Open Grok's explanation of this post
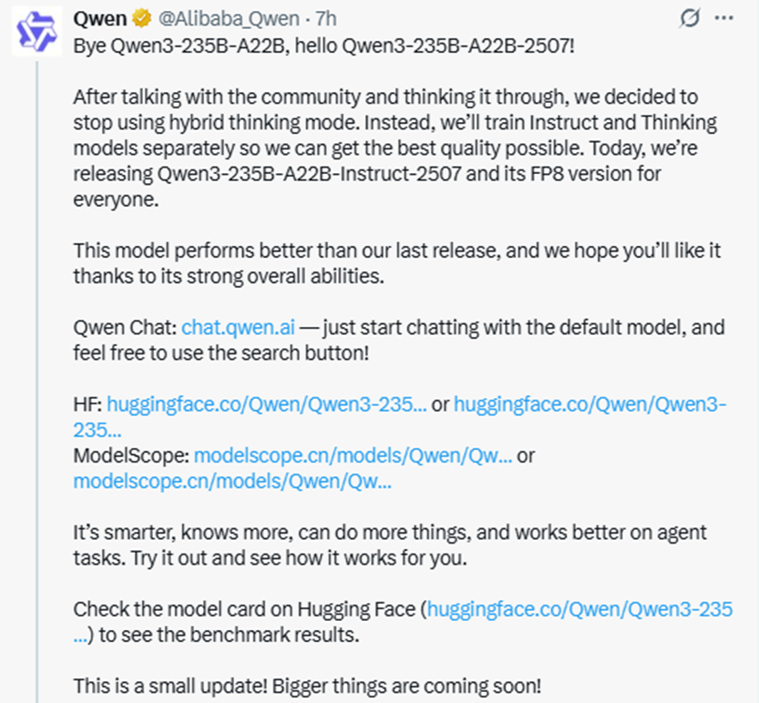The image size is (759, 703). click(x=688, y=17)
